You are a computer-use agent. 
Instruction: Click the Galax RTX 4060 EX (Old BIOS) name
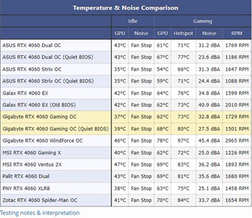coord(39,105)
